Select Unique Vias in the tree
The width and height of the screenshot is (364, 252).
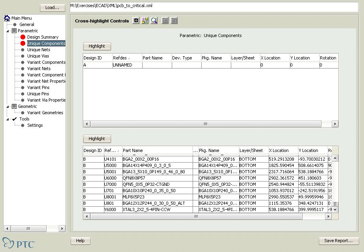pos(38,56)
